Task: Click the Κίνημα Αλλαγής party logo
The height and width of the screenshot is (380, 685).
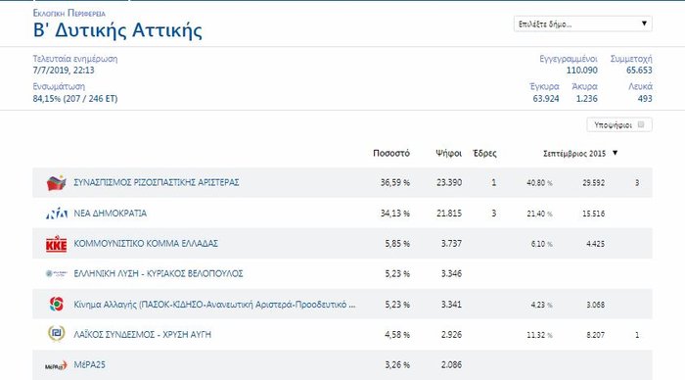Action: click(x=57, y=304)
